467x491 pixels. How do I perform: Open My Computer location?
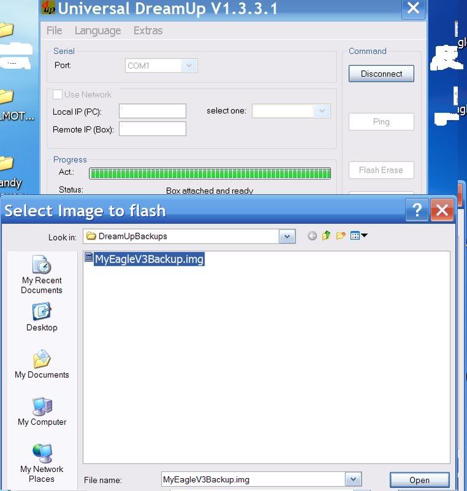(42, 412)
